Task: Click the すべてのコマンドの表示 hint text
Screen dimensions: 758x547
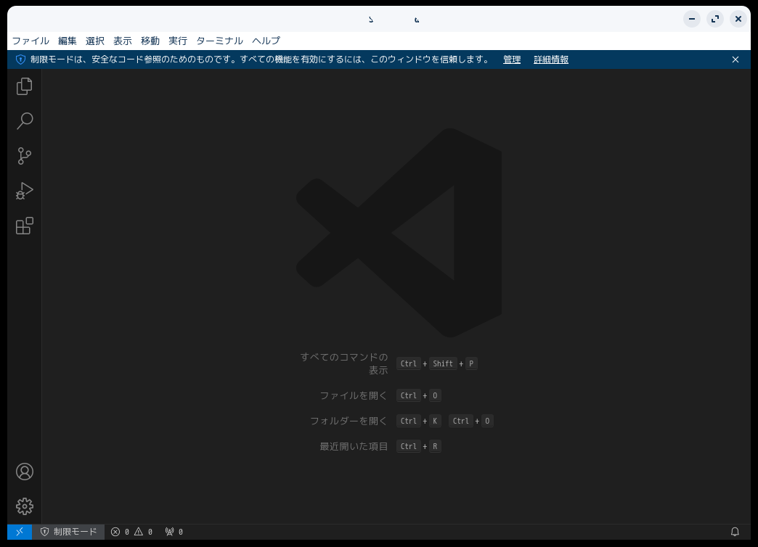Action: [x=344, y=363]
